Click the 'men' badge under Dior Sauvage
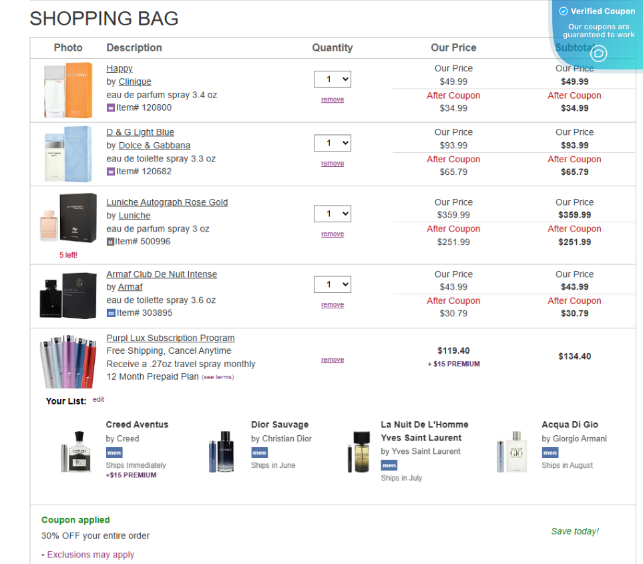The height and width of the screenshot is (564, 643). (x=259, y=453)
